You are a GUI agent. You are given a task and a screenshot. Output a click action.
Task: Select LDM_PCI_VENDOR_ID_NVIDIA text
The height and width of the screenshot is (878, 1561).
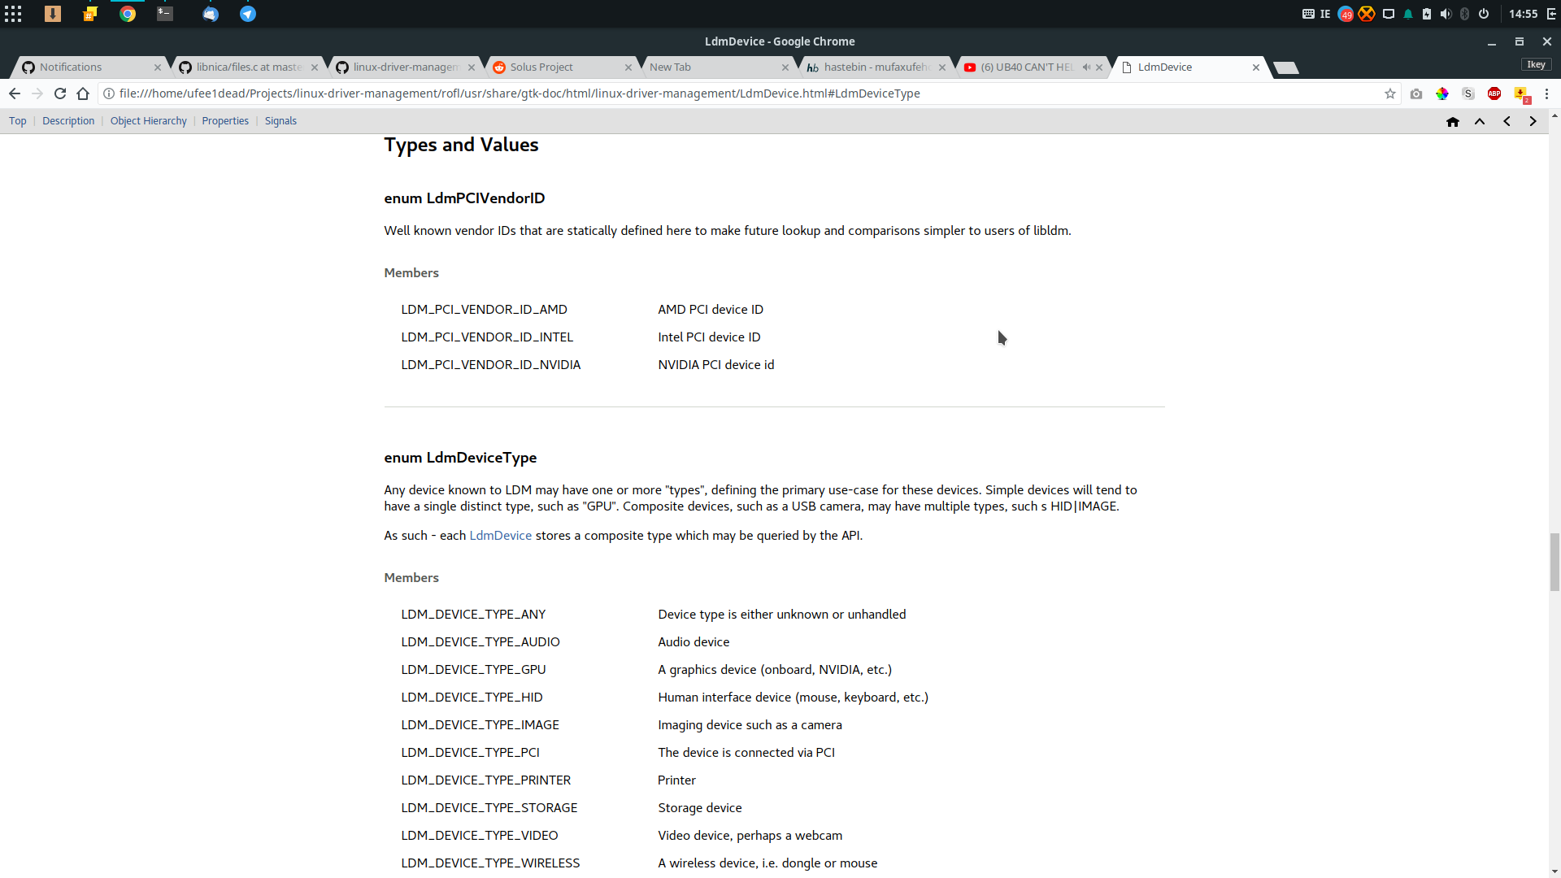[491, 365]
